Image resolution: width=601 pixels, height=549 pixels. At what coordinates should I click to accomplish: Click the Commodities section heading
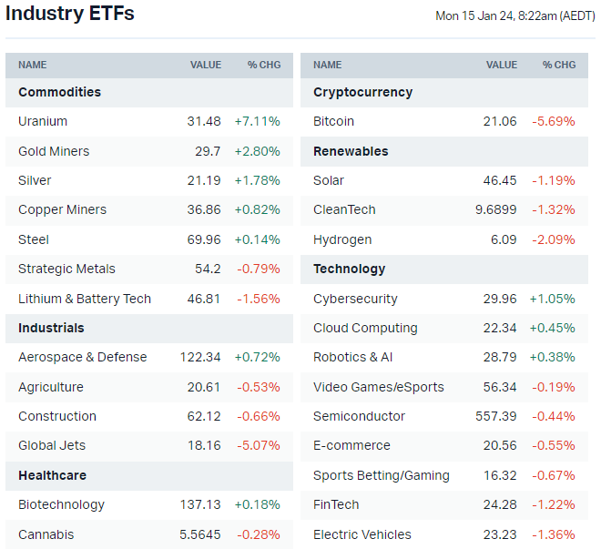point(59,92)
